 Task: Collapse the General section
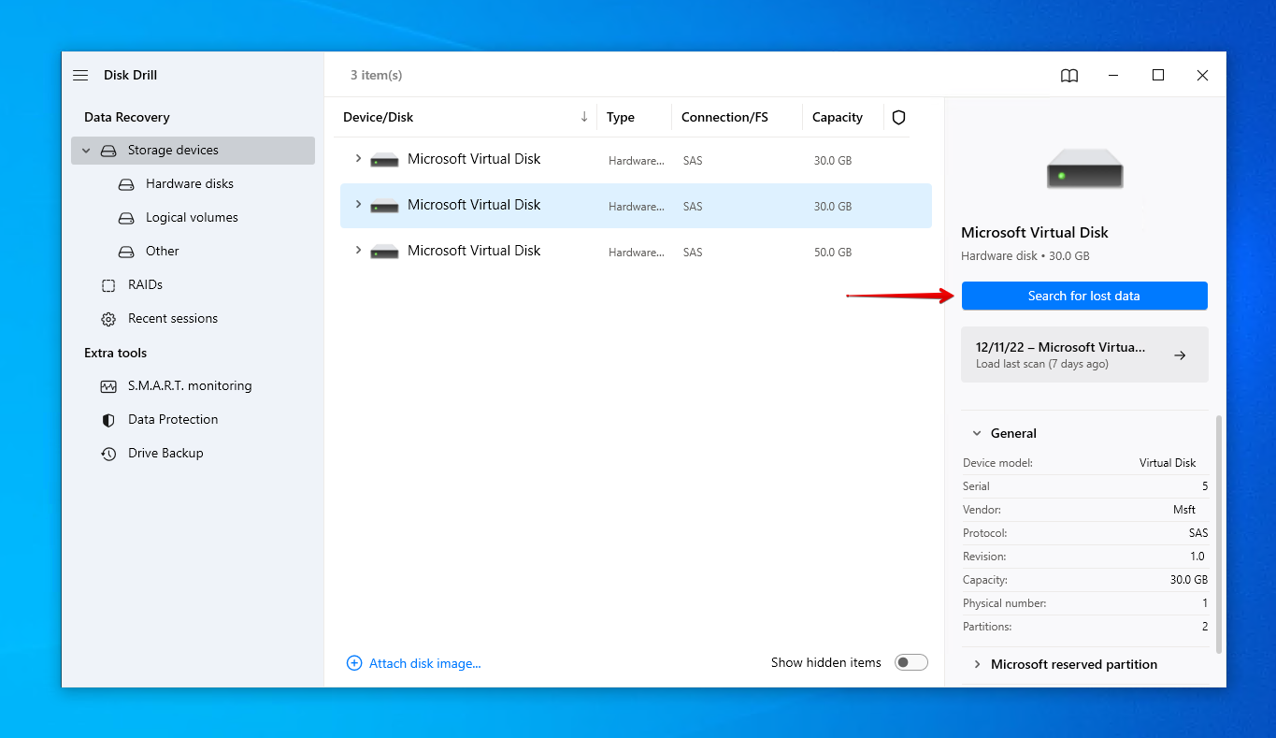[977, 433]
